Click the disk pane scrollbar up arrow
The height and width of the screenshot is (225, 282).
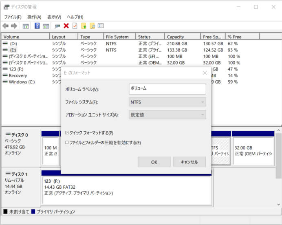[278, 130]
